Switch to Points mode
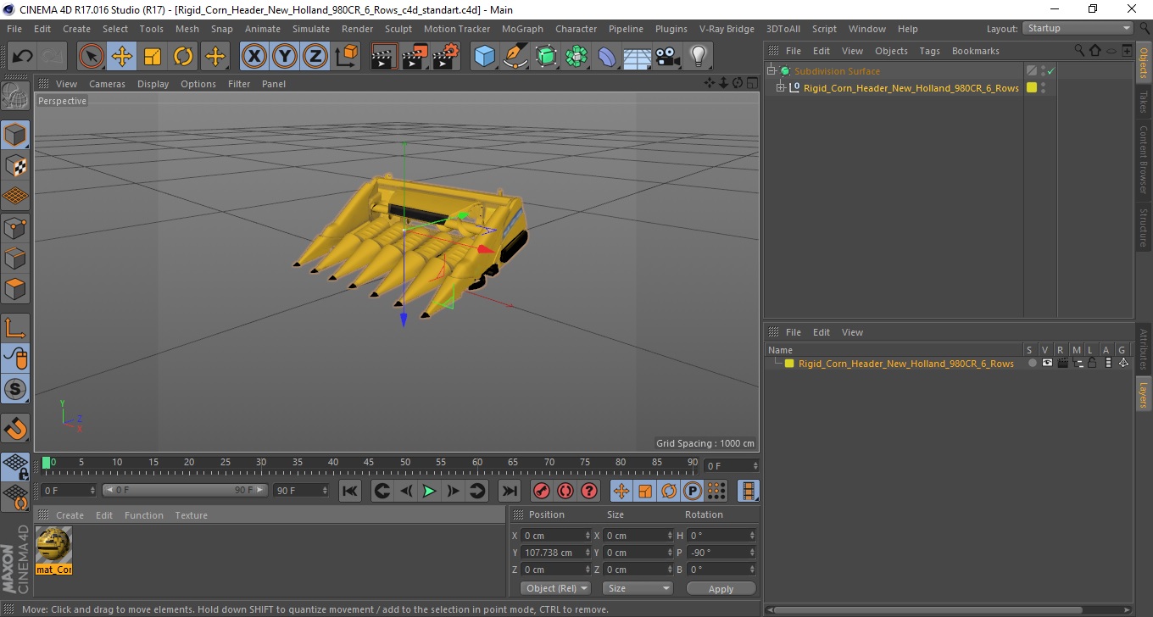The image size is (1153, 617). (x=15, y=227)
